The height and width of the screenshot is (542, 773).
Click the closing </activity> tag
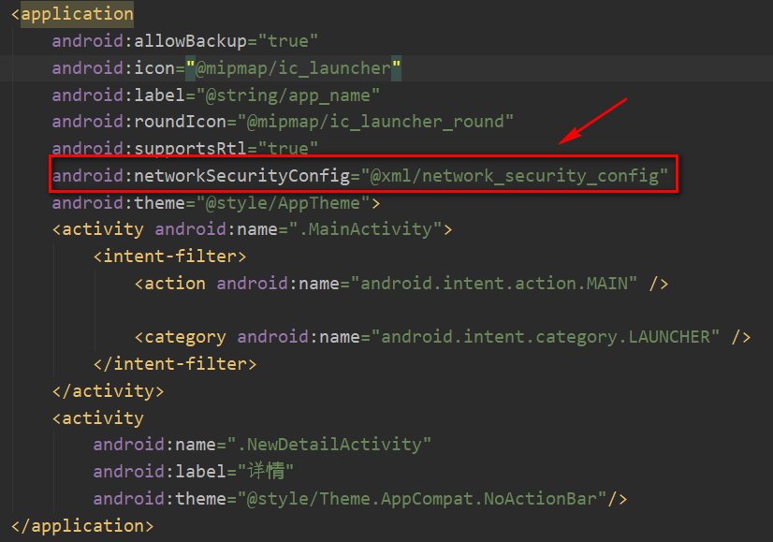pos(108,391)
